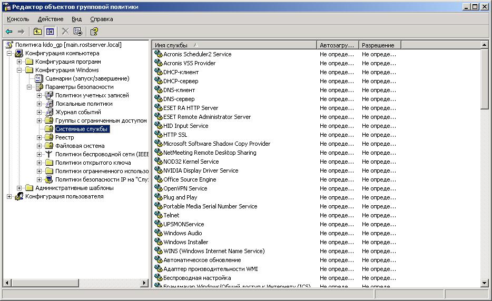This screenshot has width=492, height=301.
Task: Expand the Реестр node
Action: [39, 137]
